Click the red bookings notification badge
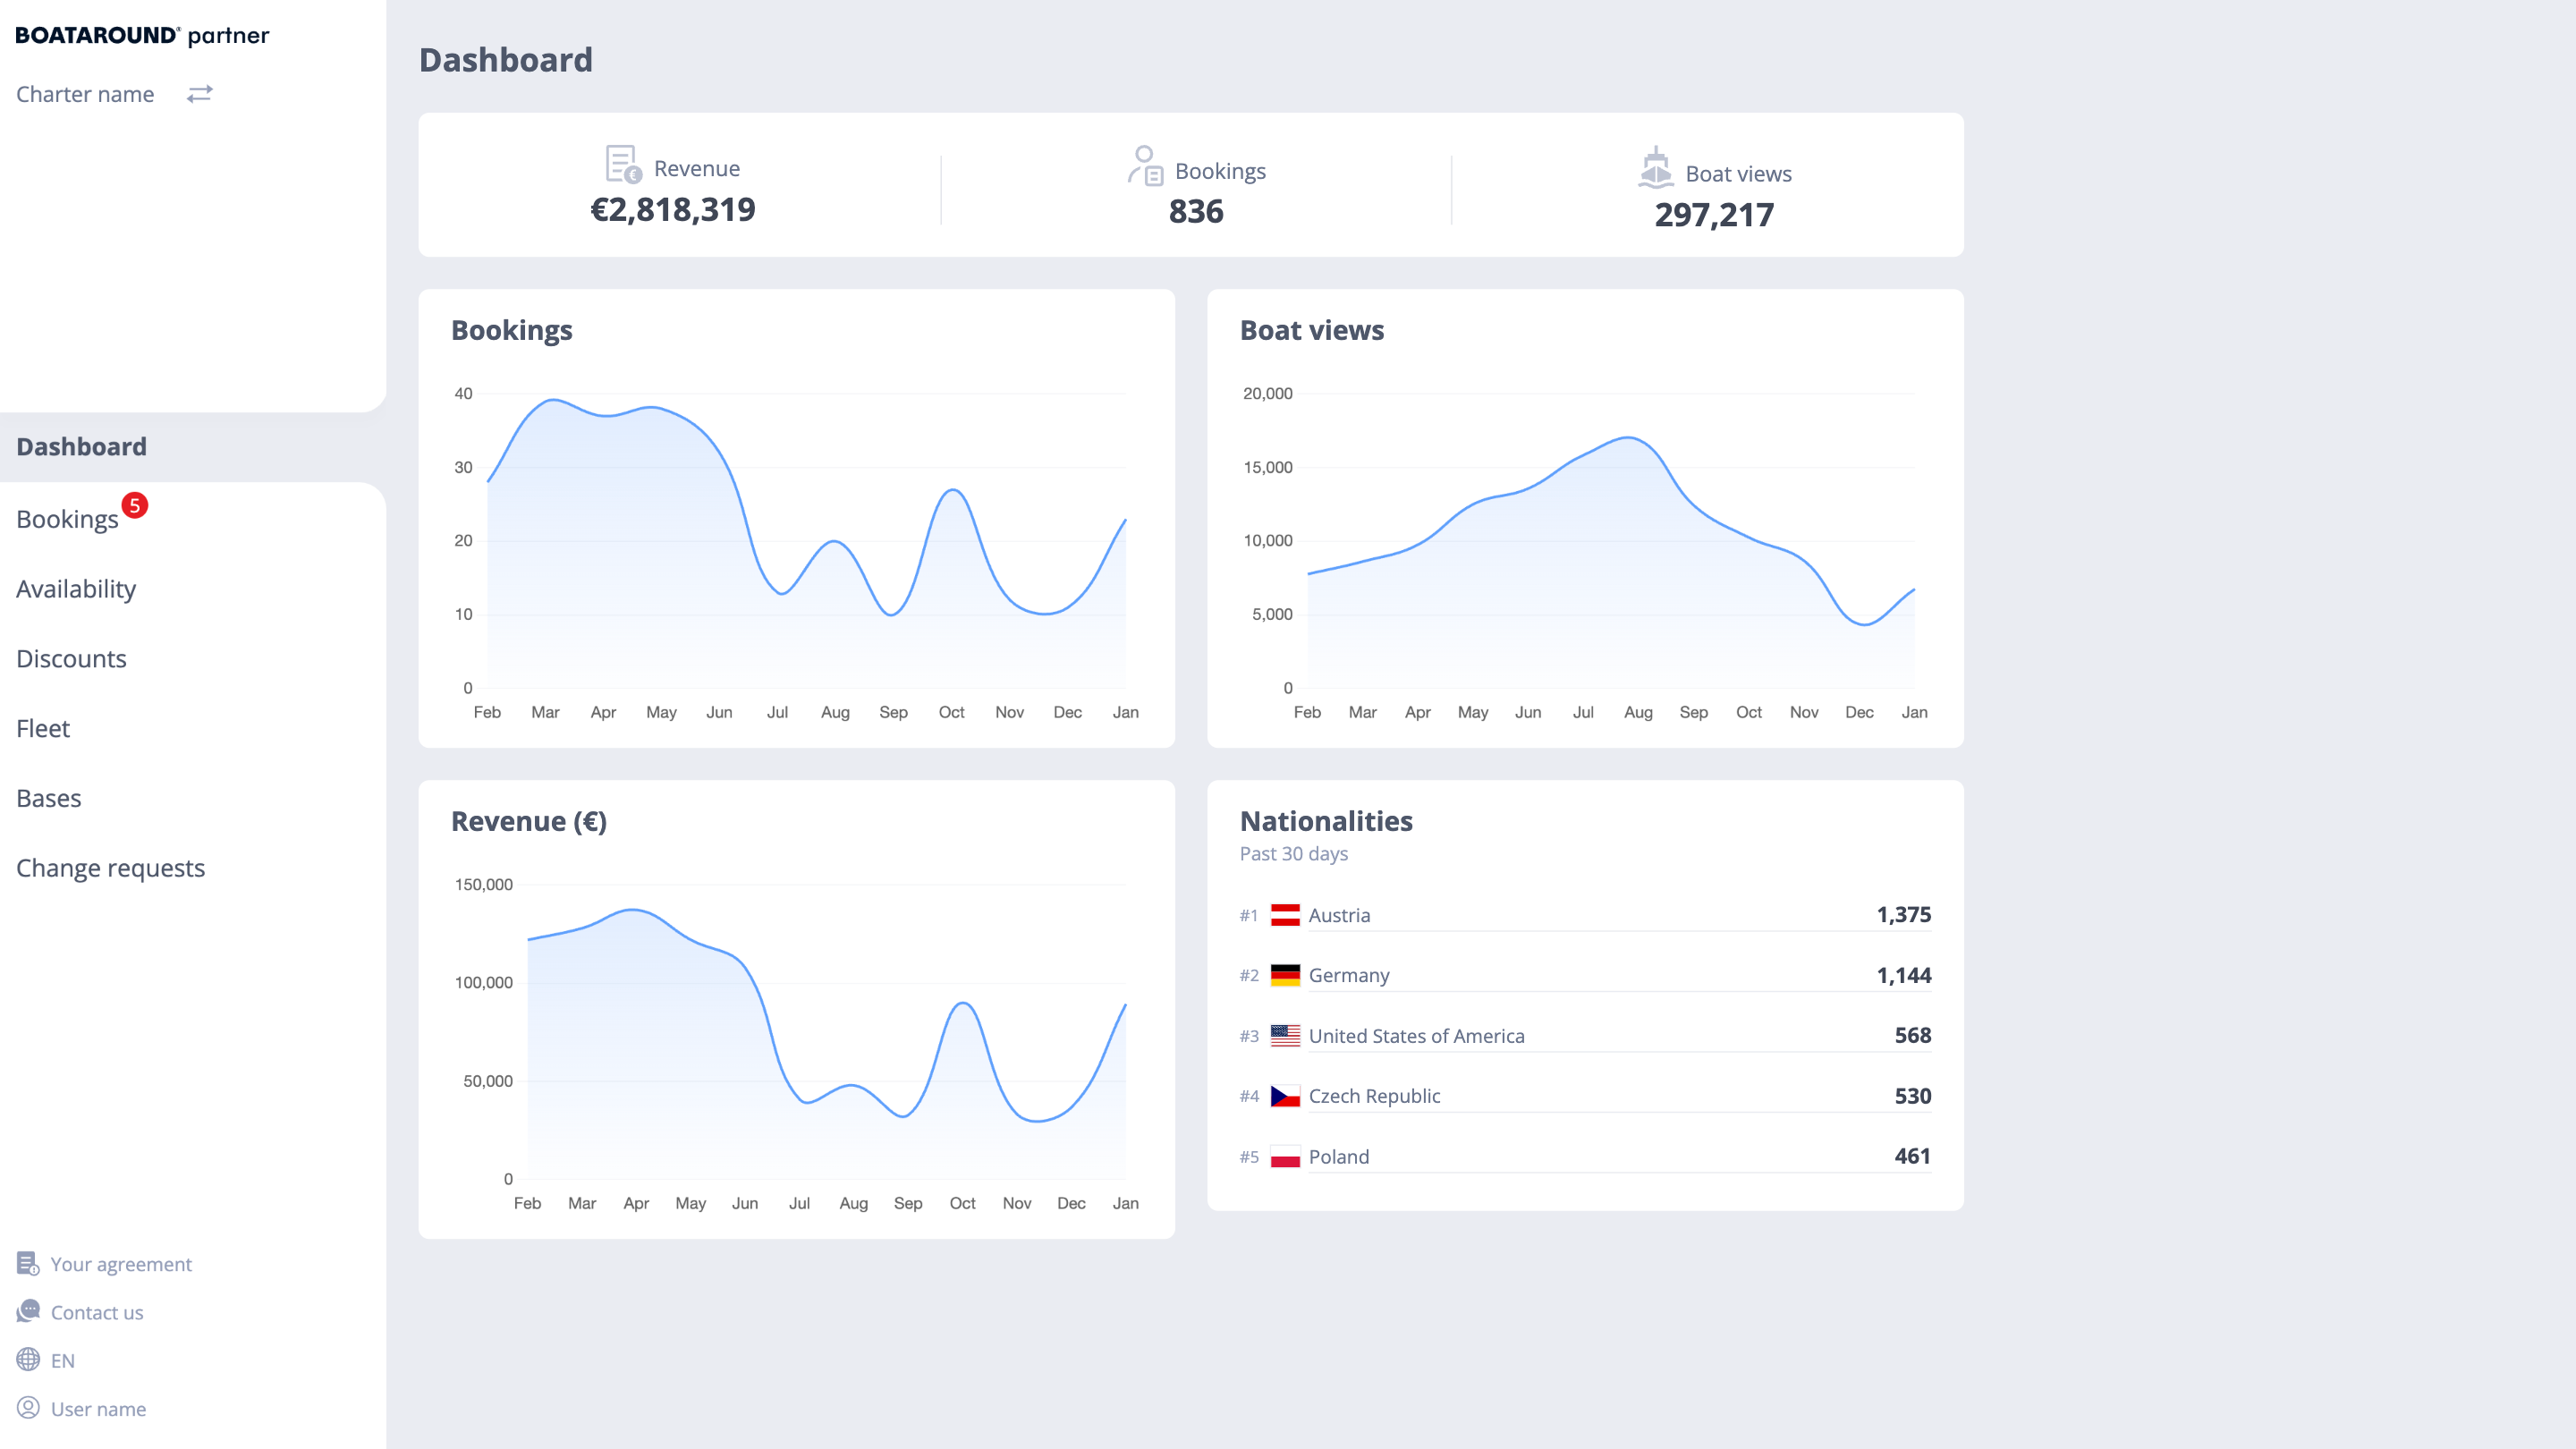The height and width of the screenshot is (1449, 2576). (x=135, y=505)
